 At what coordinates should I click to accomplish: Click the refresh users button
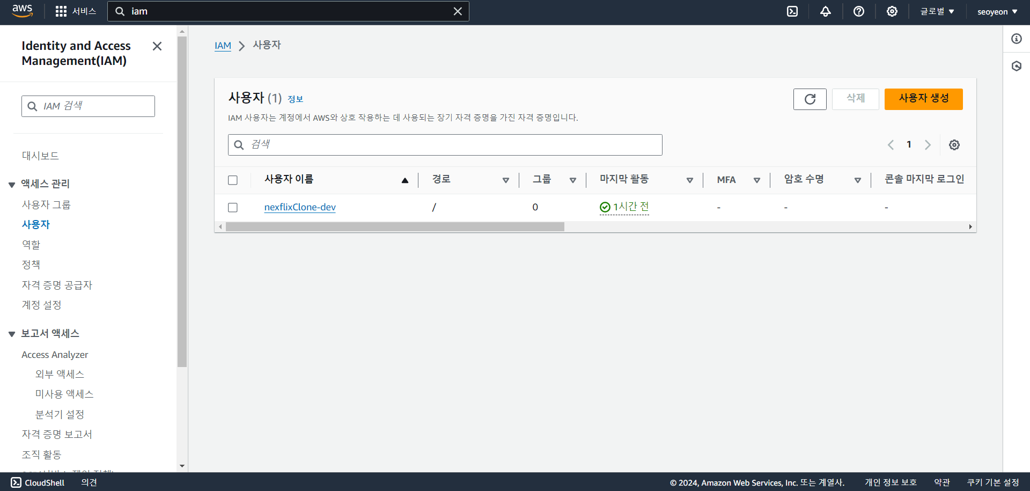[810, 99]
